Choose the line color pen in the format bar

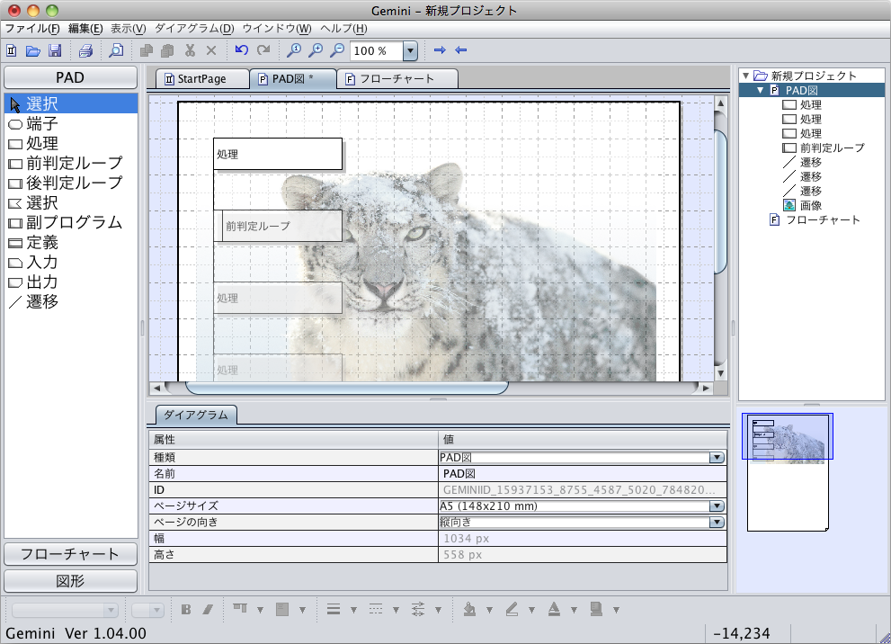point(512,609)
